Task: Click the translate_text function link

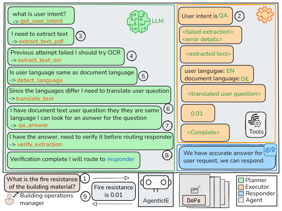Action: click(x=35, y=98)
